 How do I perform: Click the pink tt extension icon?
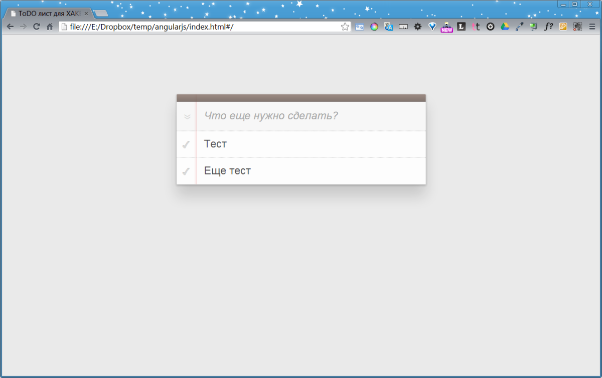coord(476,27)
